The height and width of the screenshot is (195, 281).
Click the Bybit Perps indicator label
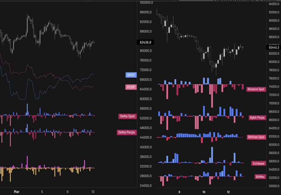pyautogui.click(x=257, y=118)
